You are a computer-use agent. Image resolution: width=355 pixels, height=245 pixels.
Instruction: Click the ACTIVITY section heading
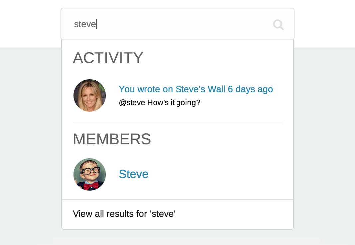pyautogui.click(x=108, y=58)
